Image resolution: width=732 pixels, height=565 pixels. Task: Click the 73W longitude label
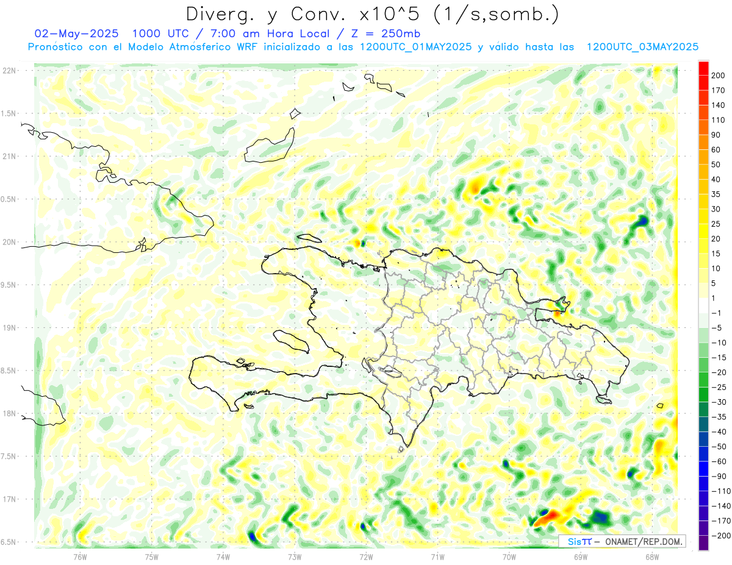point(295,556)
